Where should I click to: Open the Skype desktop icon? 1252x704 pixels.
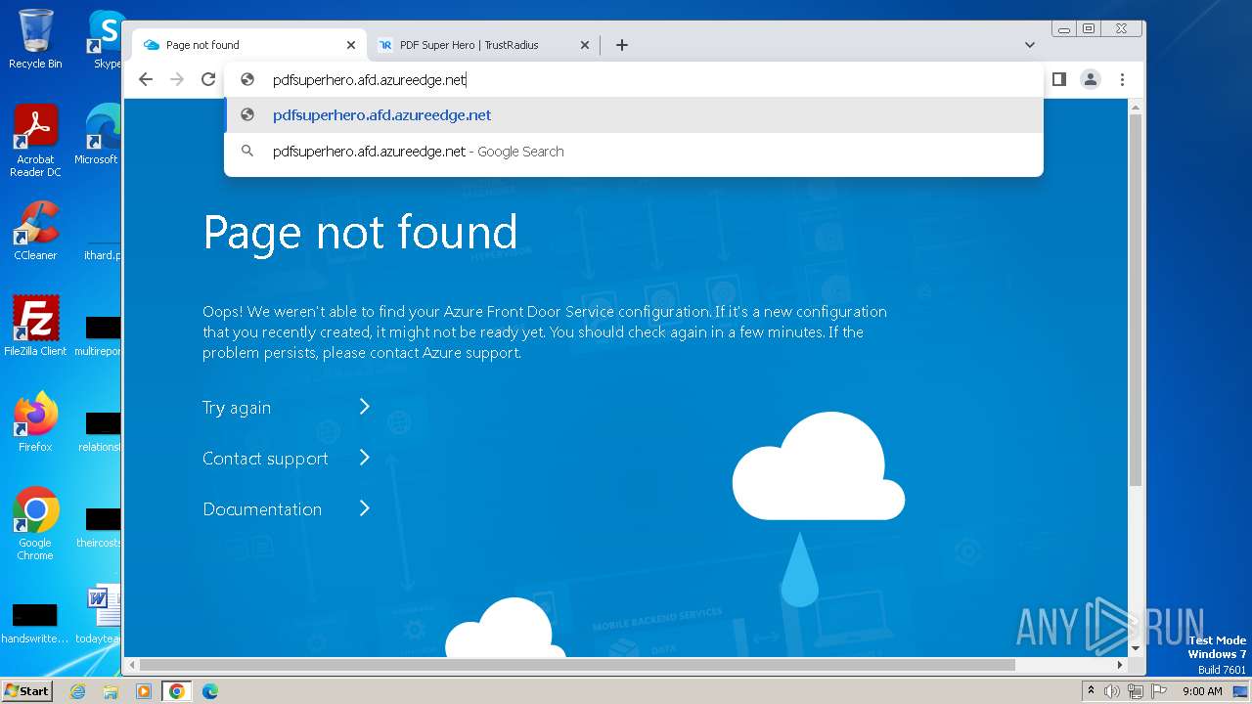click(106, 39)
